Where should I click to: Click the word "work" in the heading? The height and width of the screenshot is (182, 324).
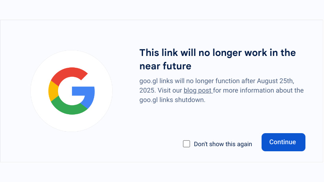point(249,53)
